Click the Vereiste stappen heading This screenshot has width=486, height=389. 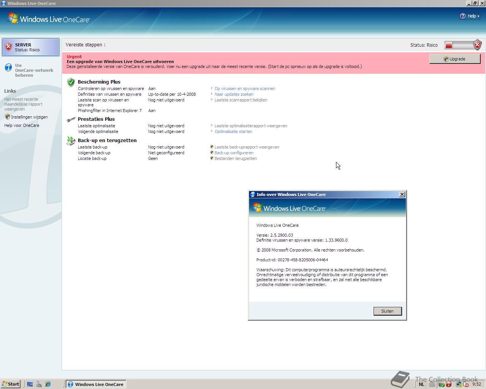(x=85, y=45)
